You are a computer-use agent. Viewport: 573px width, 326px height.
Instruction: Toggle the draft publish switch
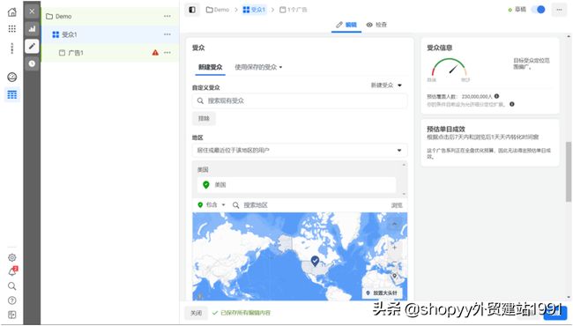pyautogui.click(x=539, y=10)
